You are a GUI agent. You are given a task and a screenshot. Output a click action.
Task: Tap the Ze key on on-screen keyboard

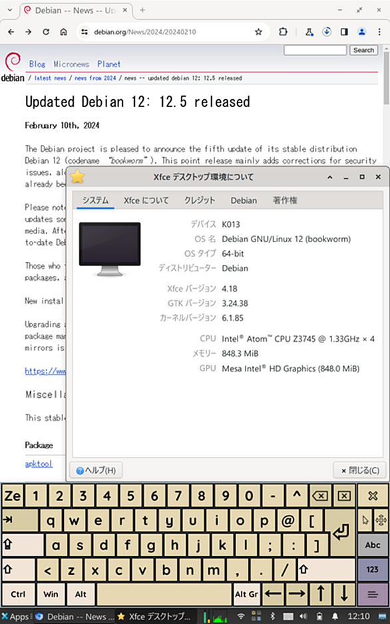(13, 496)
